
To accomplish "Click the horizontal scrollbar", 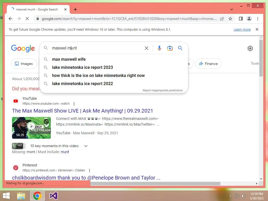I will [x=155, y=183].
